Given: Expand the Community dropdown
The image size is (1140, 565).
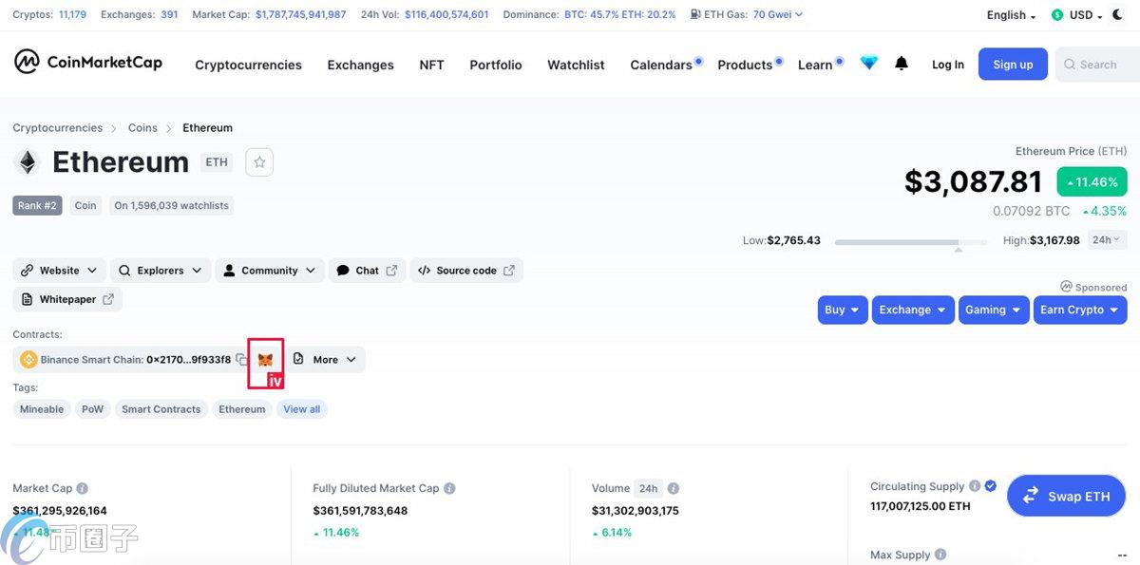Looking at the screenshot, I should 270,271.
